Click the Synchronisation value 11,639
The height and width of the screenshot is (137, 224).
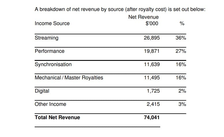pyautogui.click(x=152, y=64)
